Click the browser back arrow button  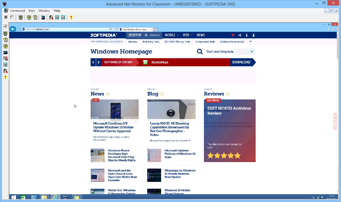click(13, 29)
